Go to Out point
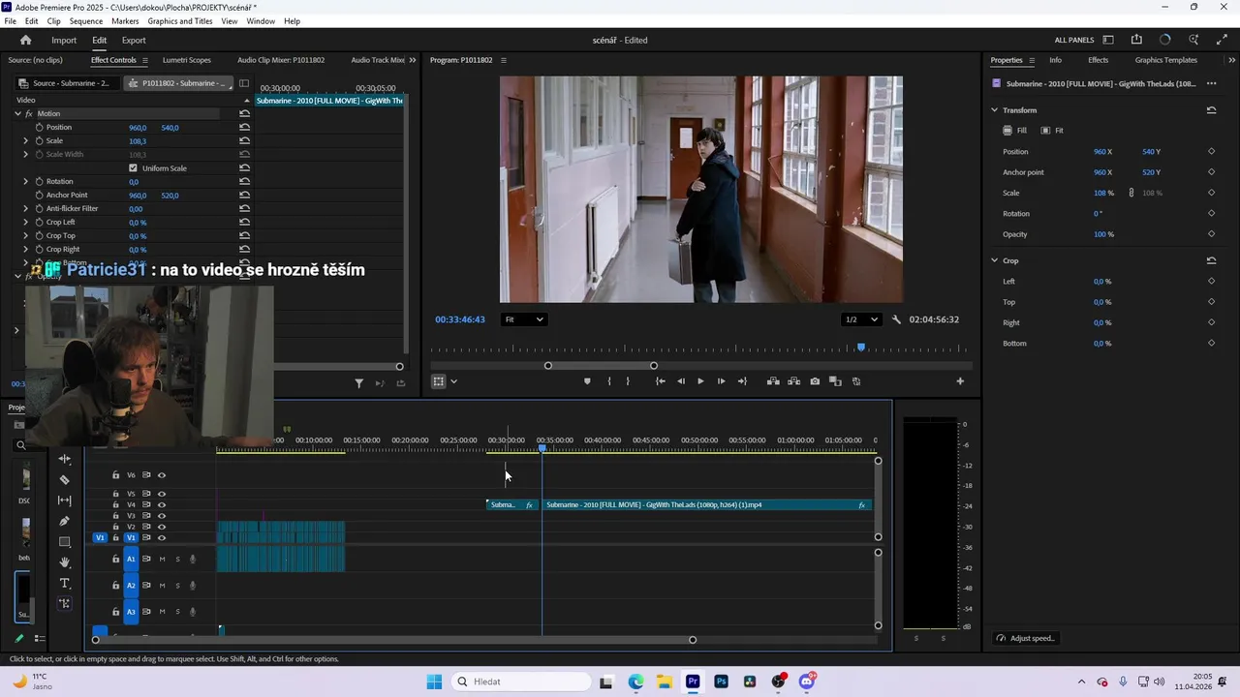This screenshot has width=1240, height=697. (x=742, y=381)
